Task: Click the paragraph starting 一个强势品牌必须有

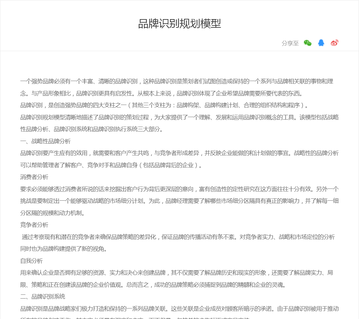Action: [176, 81]
